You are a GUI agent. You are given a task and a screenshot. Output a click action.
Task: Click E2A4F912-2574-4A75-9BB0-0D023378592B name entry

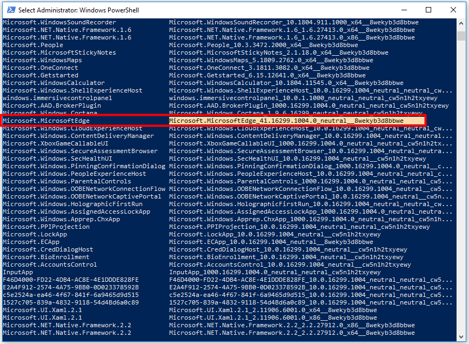coord(71,287)
